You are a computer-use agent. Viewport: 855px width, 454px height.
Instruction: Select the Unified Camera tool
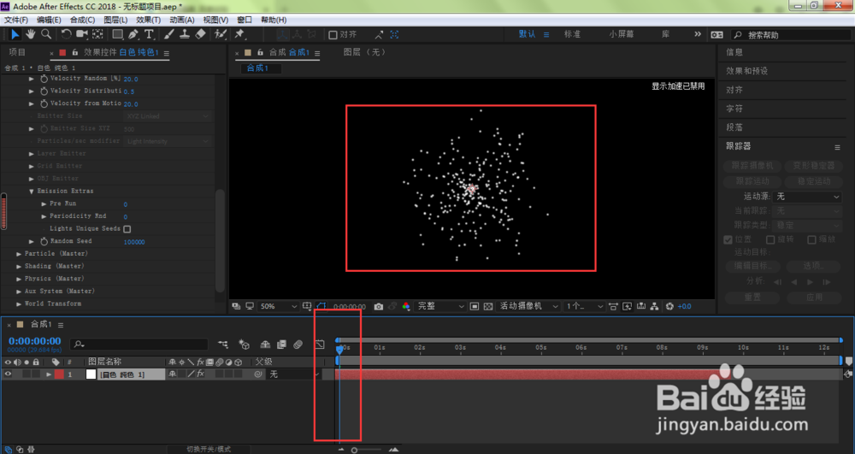(x=82, y=34)
